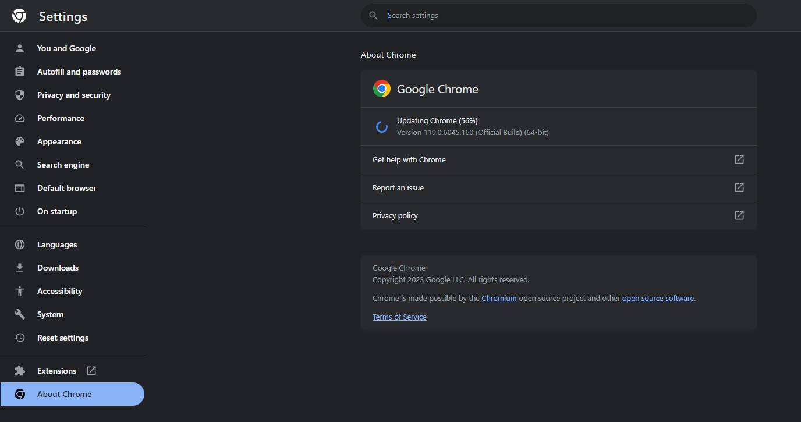Click the wrench icon for System
Image resolution: width=801 pixels, height=422 pixels.
[20, 314]
